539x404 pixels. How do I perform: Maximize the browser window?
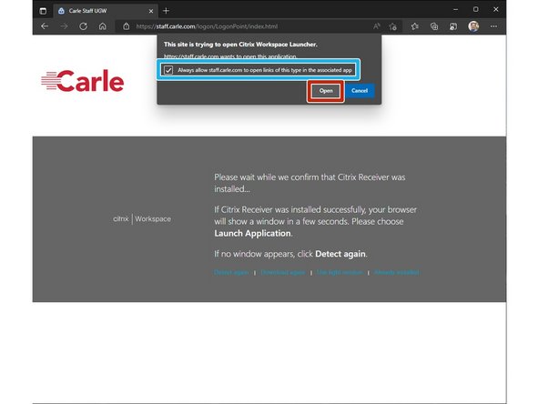(476, 10)
